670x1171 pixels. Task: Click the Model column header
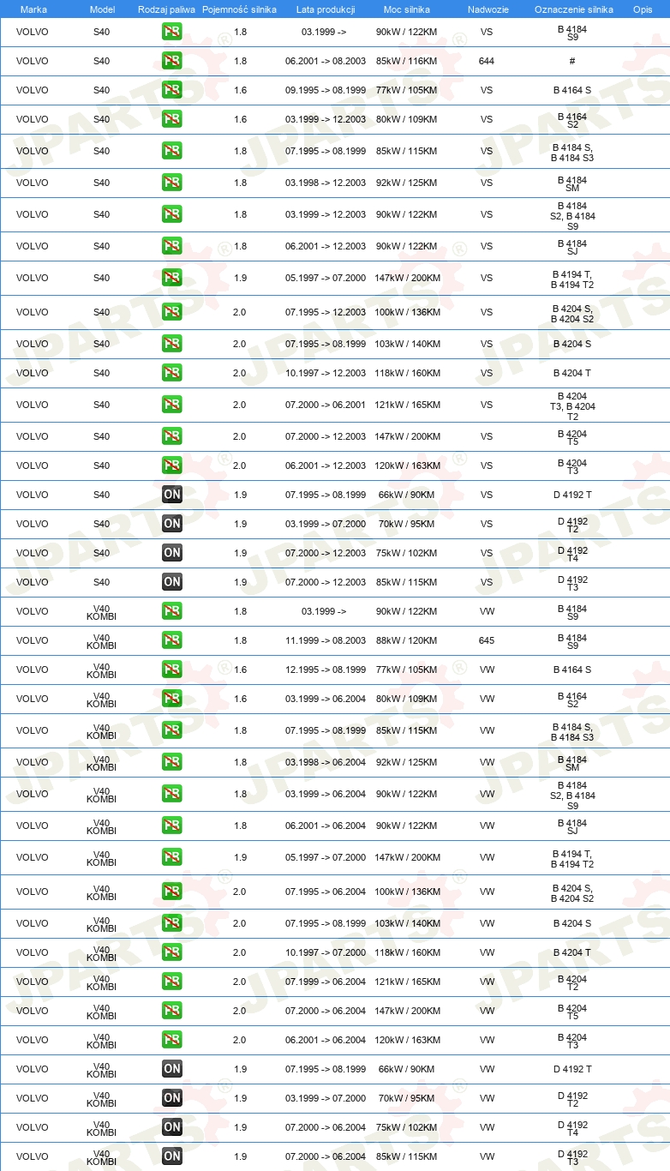(102, 9)
